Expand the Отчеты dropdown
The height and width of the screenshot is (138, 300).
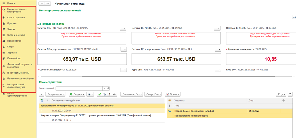click(x=173, y=94)
